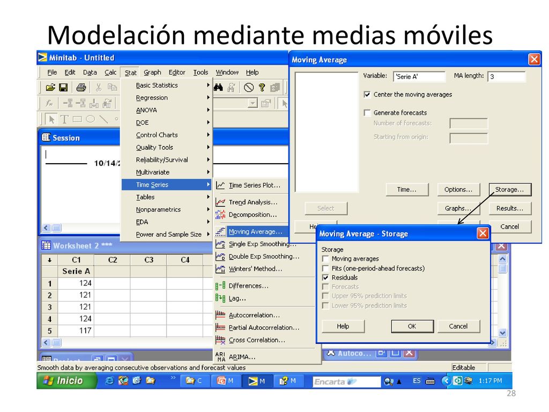Select the arrow pointer drawing tool

click(52, 120)
